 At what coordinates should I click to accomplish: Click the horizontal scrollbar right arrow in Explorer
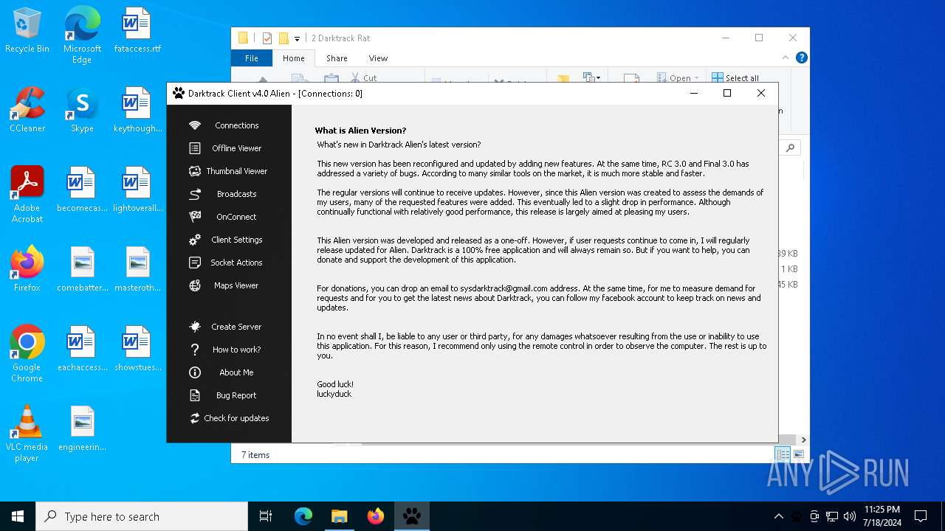pyautogui.click(x=803, y=440)
